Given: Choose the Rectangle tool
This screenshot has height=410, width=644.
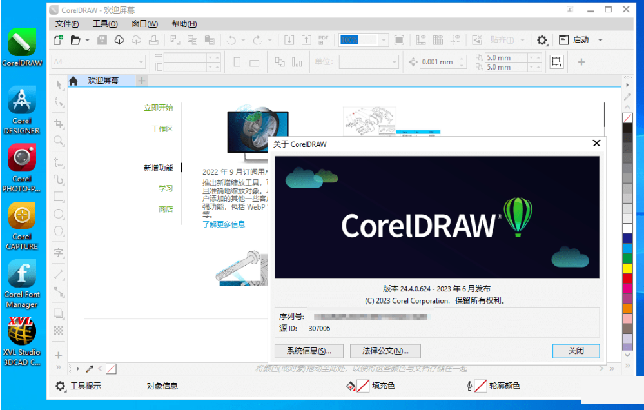Looking at the screenshot, I should point(58,197).
